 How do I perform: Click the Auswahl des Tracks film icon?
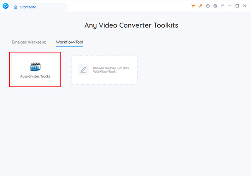pyautogui.click(x=36, y=67)
